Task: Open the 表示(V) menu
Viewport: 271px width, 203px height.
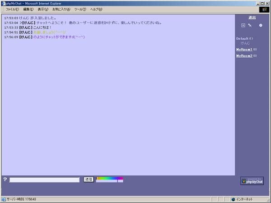Action: tap(43, 9)
